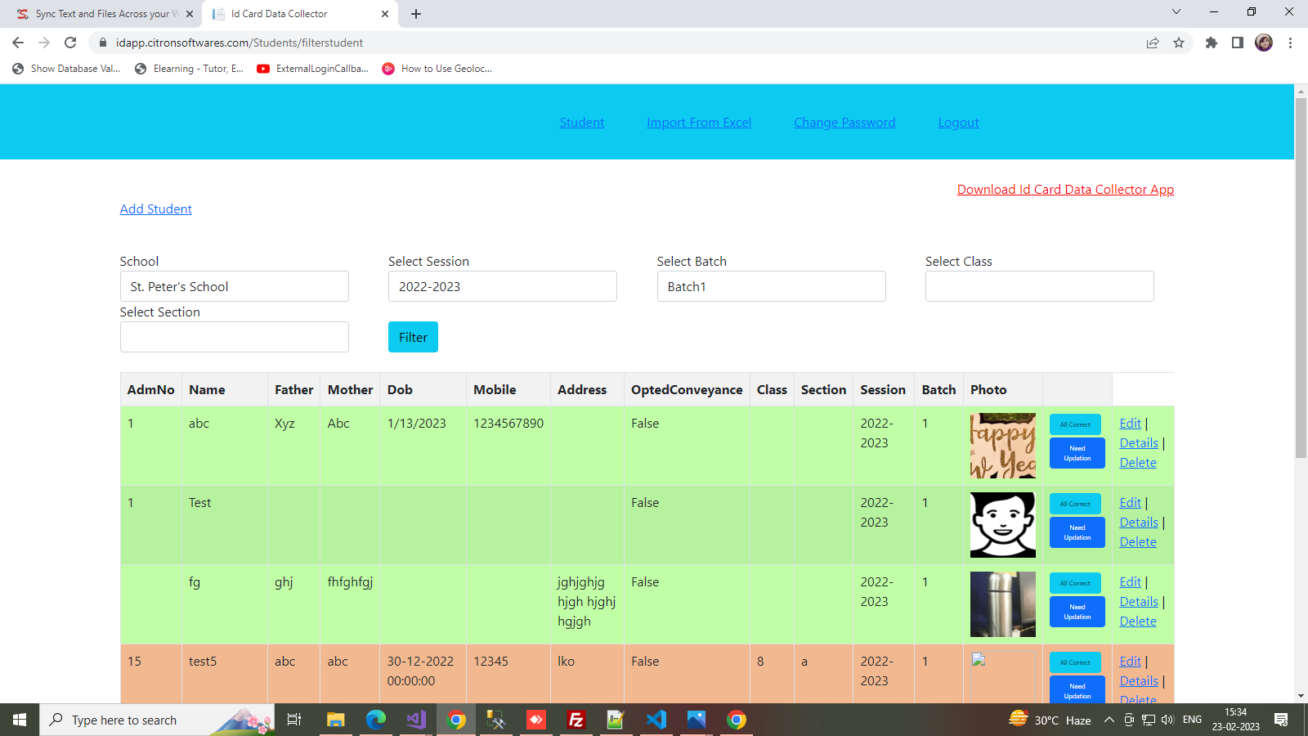Open the Select Class dropdown
This screenshot has height=736, width=1308.
[1039, 286]
